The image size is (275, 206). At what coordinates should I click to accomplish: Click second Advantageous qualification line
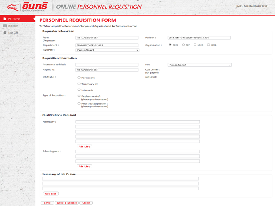[137, 157]
